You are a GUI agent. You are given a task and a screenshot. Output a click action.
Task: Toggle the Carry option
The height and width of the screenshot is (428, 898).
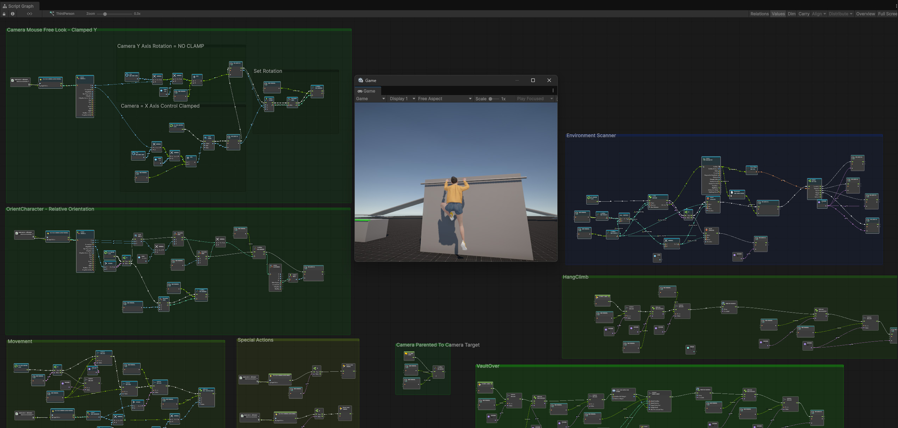(x=804, y=14)
